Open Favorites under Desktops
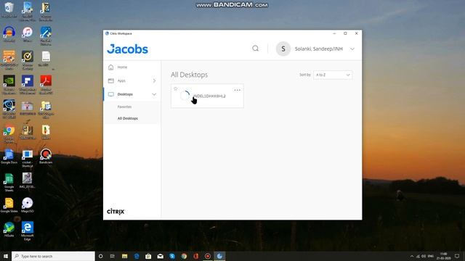This screenshot has height=261, width=465. (x=124, y=107)
